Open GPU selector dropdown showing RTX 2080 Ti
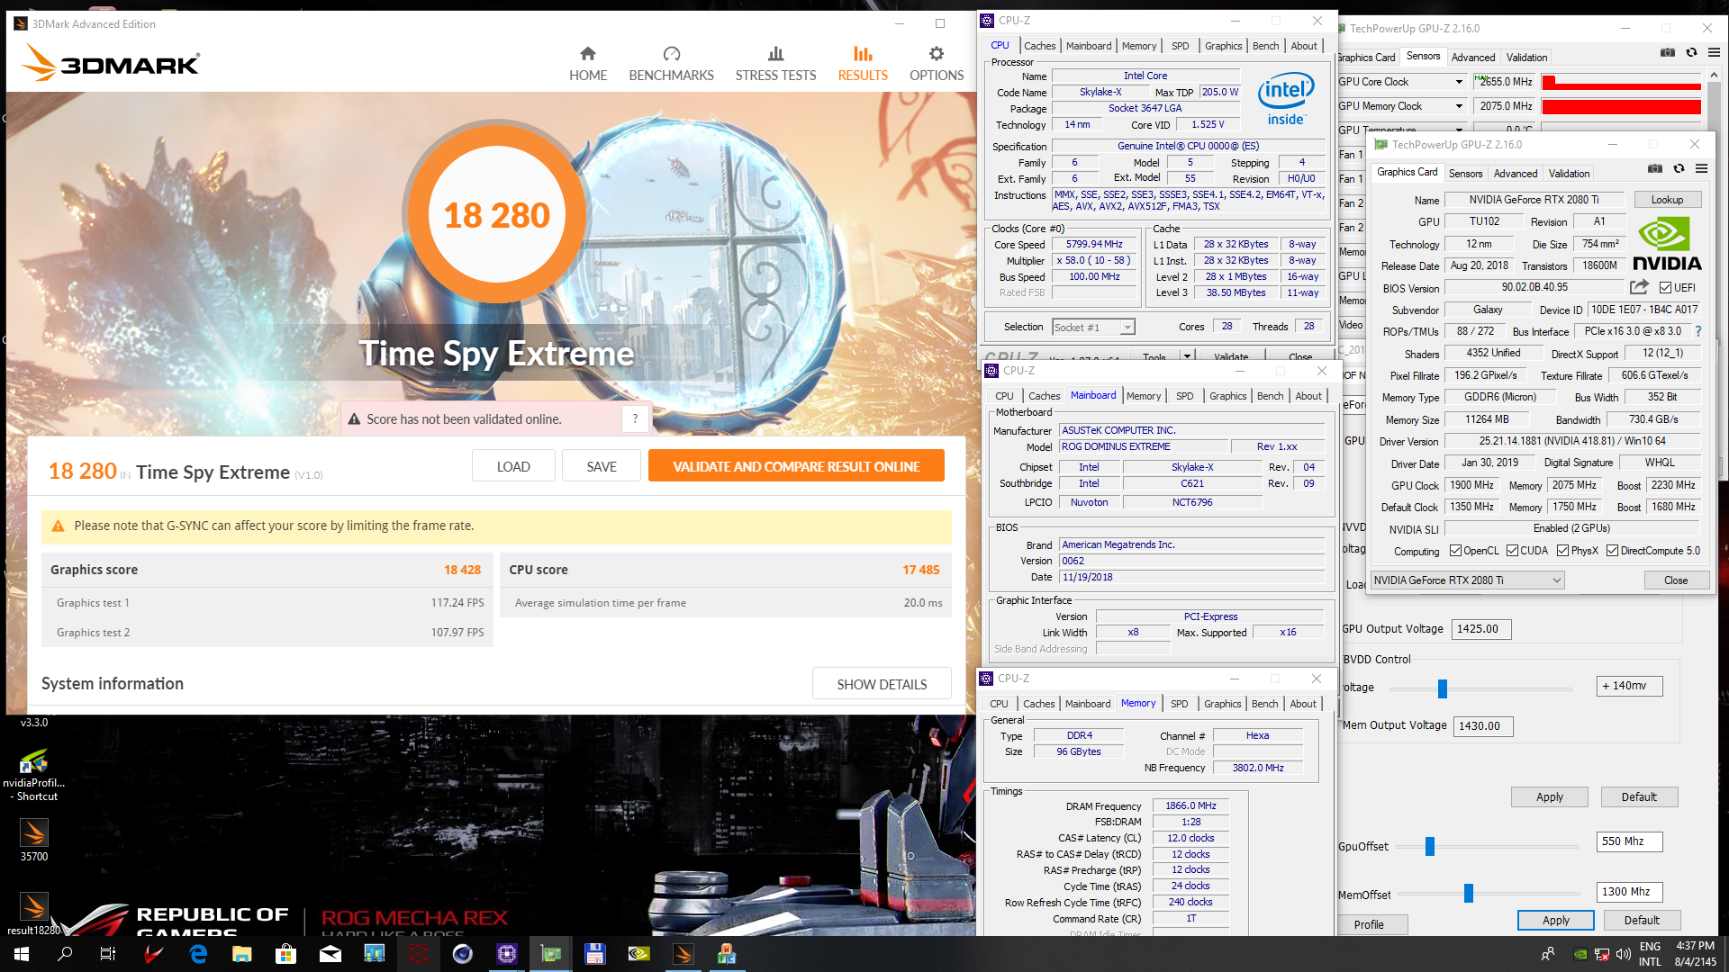 point(1467,580)
